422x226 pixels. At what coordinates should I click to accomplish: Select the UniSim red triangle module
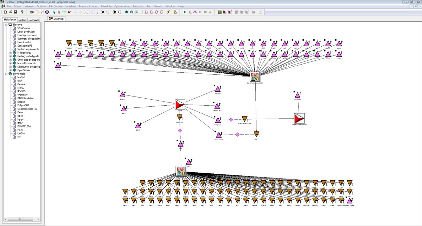point(180,105)
